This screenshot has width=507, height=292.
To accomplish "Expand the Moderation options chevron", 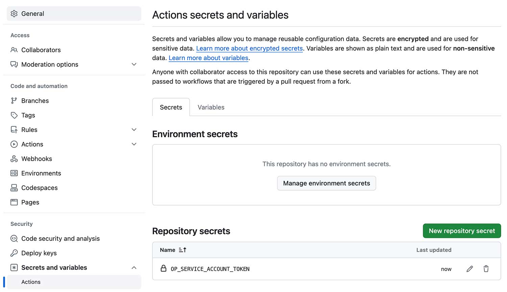I will pos(134,64).
